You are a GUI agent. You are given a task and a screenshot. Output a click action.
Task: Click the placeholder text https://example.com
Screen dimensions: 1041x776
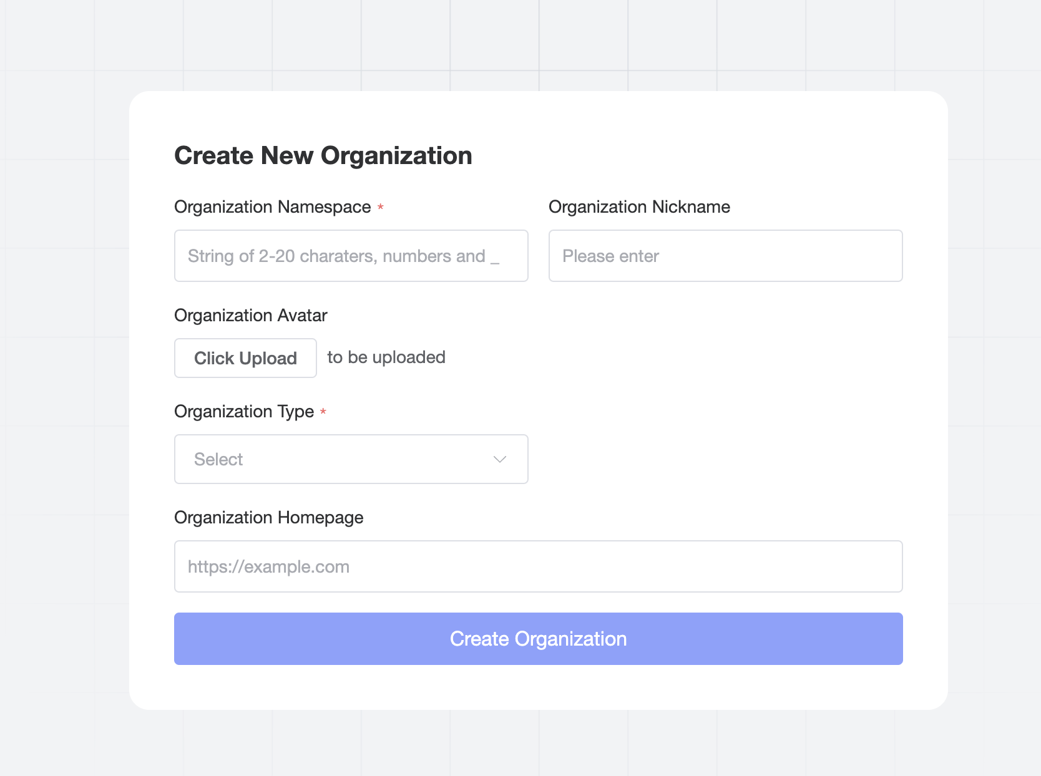point(268,566)
